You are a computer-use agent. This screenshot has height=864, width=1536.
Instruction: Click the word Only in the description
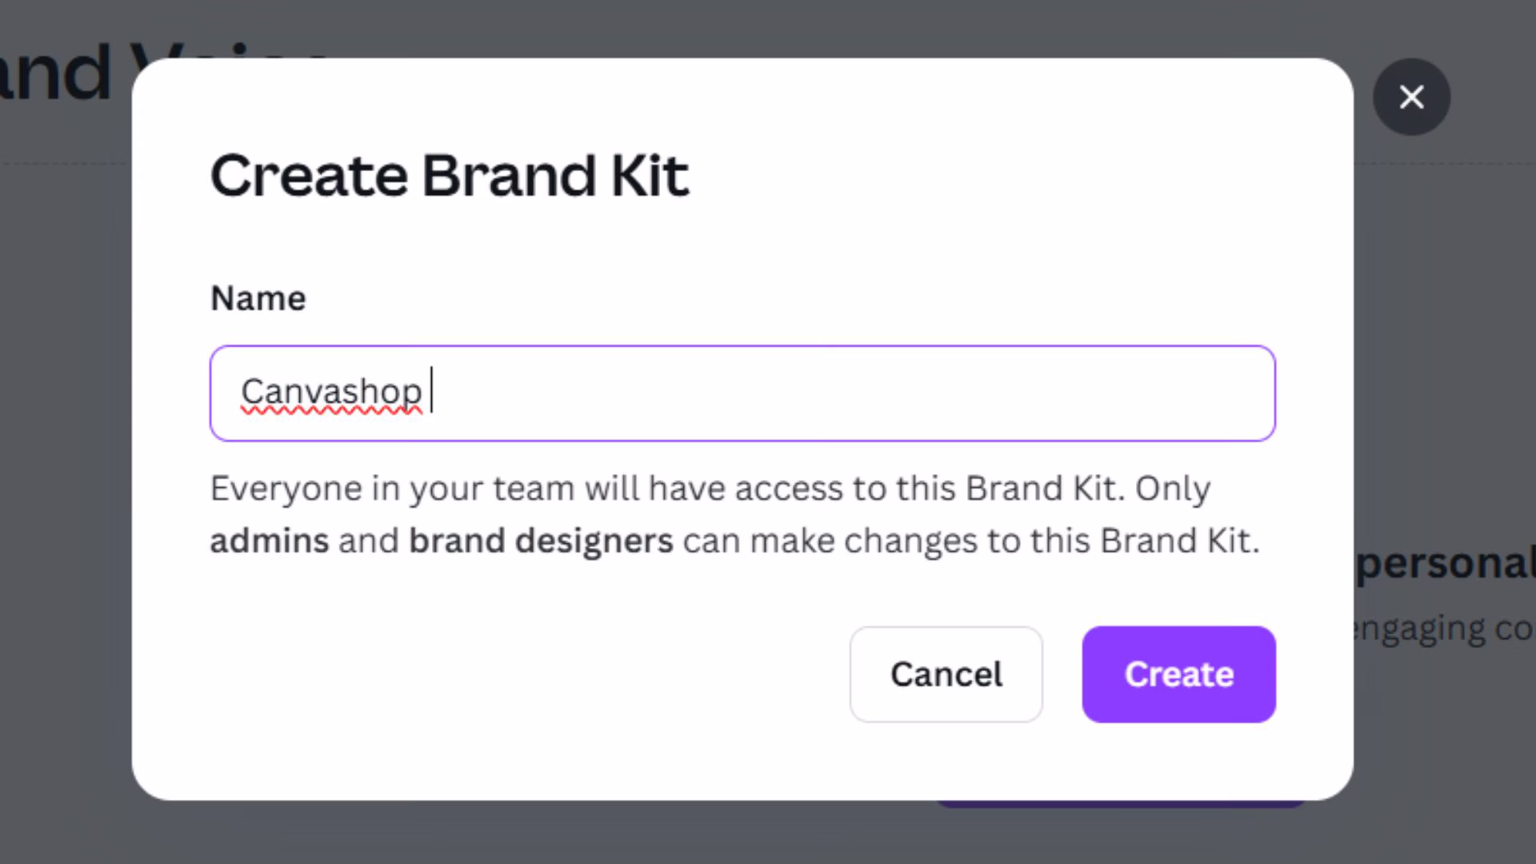[x=1172, y=489]
